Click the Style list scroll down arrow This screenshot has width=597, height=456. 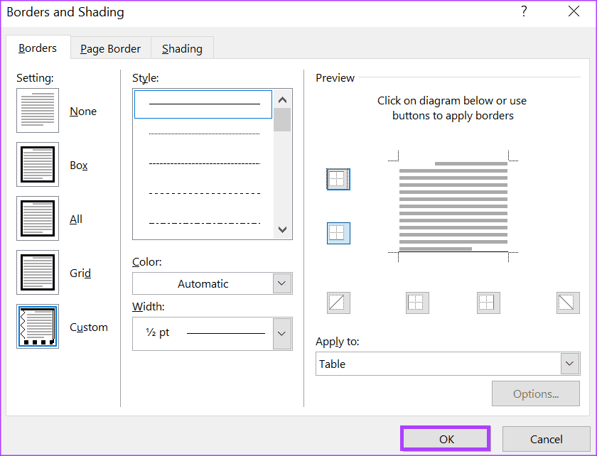pos(283,229)
